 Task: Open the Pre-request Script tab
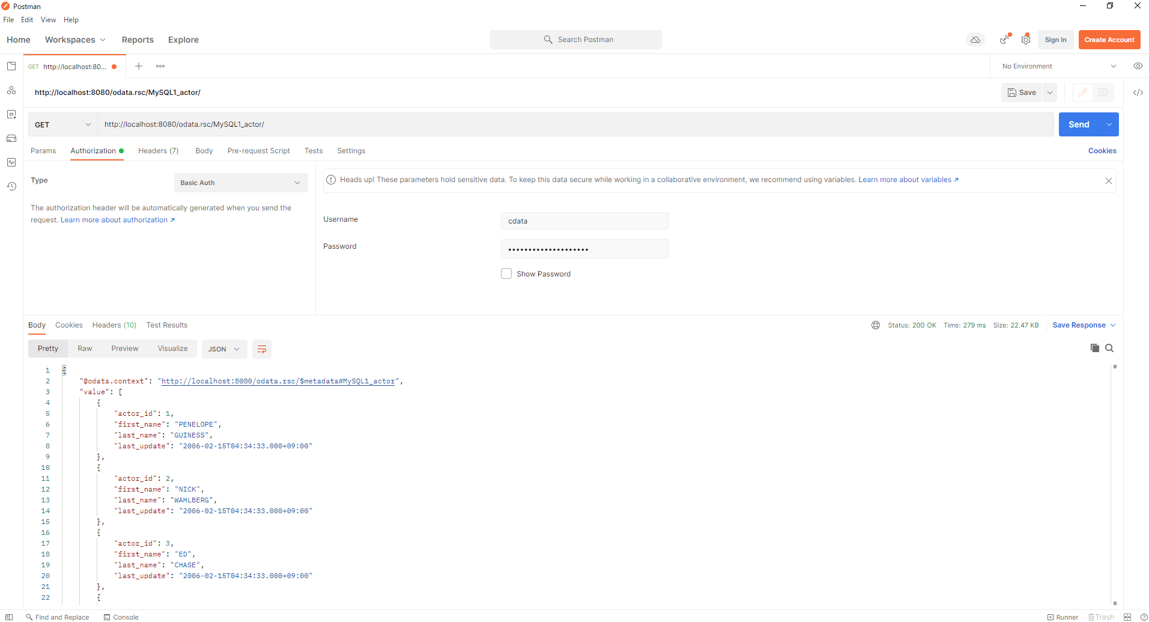(x=258, y=151)
